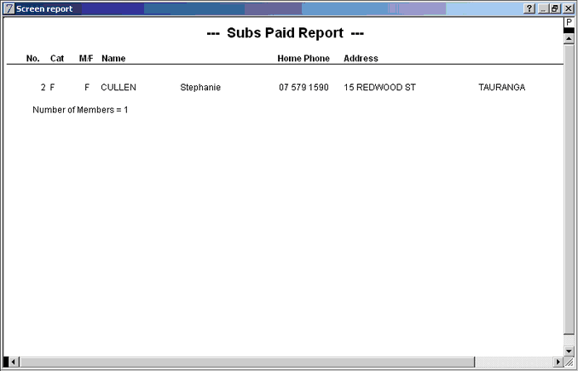This screenshot has width=578, height=371.
Task: Click the Home Phone column header
Action: pyautogui.click(x=303, y=59)
